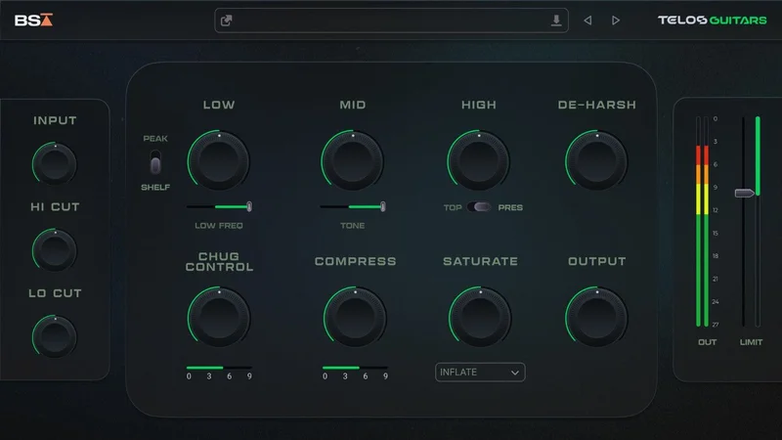Go to the next preset arrow
Viewport: 782px width, 440px height.
tap(616, 21)
